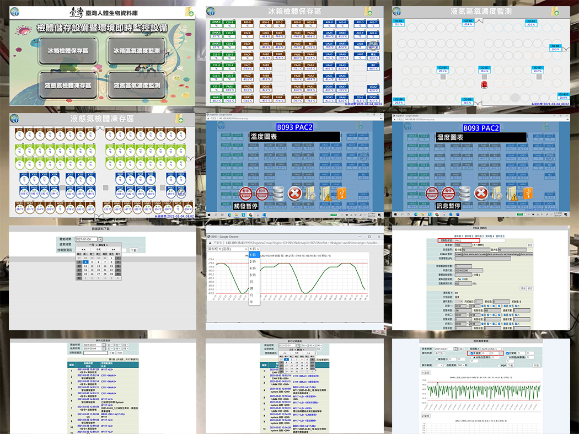Click database stack icon in the 觸發暫停 popup
Image resolution: width=579 pixels, height=440 pixels.
278,193
